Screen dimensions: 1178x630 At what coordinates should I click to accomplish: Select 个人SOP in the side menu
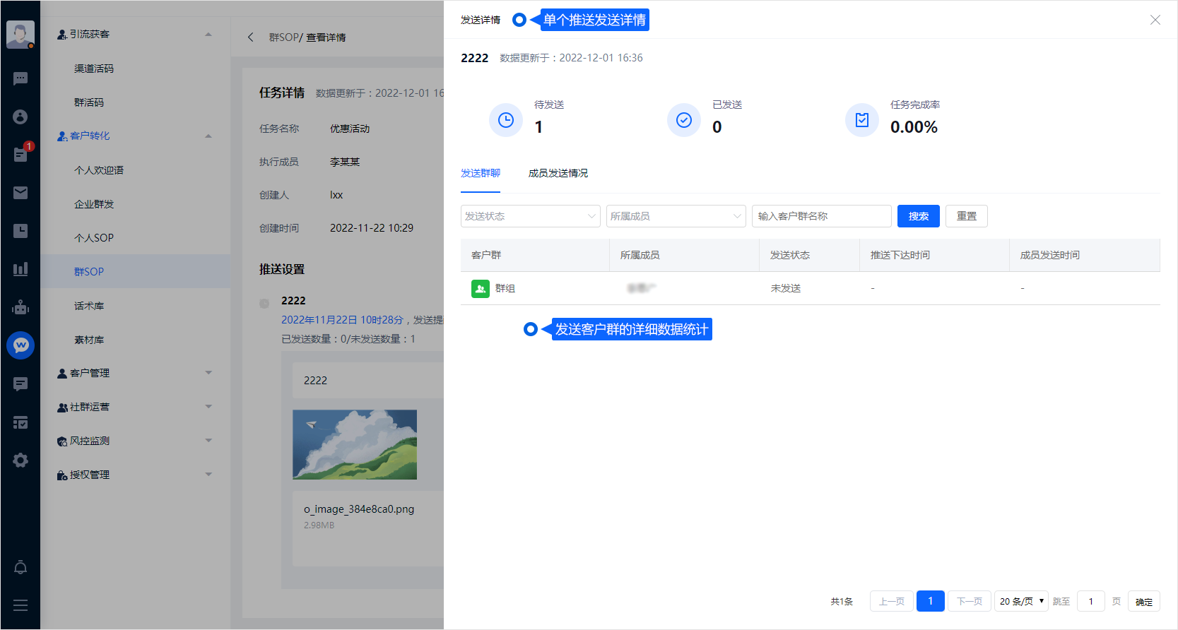(x=94, y=238)
